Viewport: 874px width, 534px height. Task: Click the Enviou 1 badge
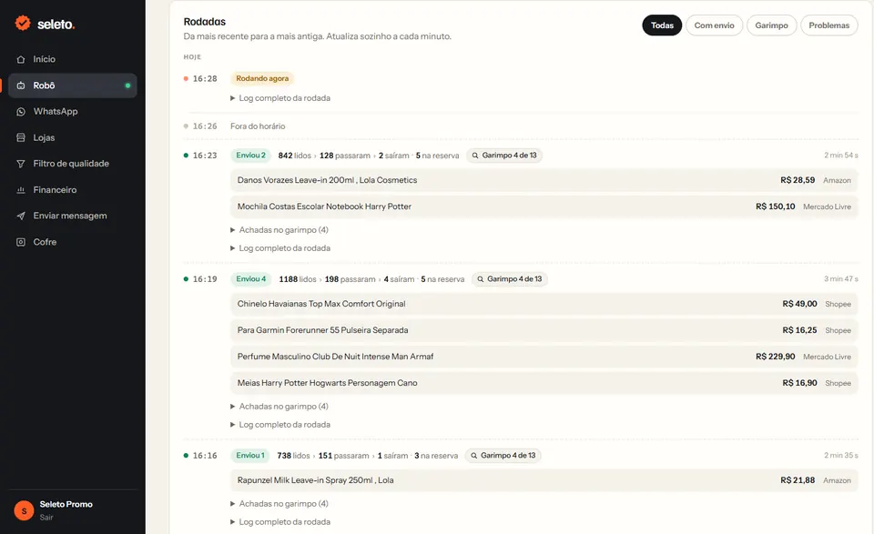[250, 456]
